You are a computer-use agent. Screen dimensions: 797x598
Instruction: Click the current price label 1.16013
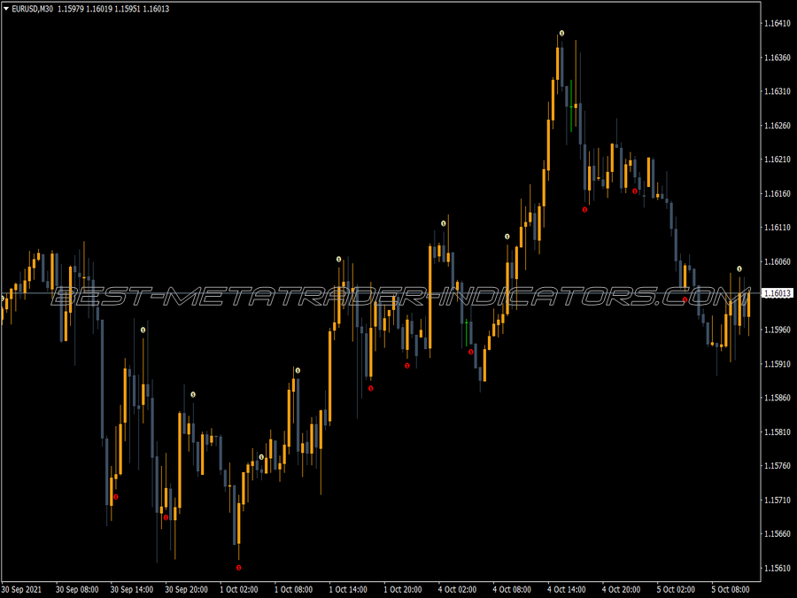pyautogui.click(x=778, y=293)
